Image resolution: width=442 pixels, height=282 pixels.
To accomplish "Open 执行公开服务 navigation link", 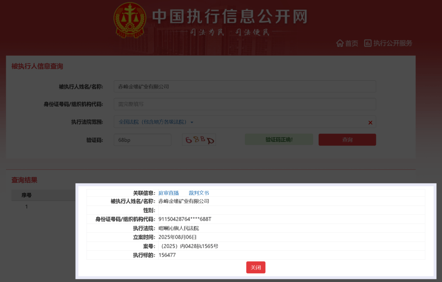I will [393, 43].
